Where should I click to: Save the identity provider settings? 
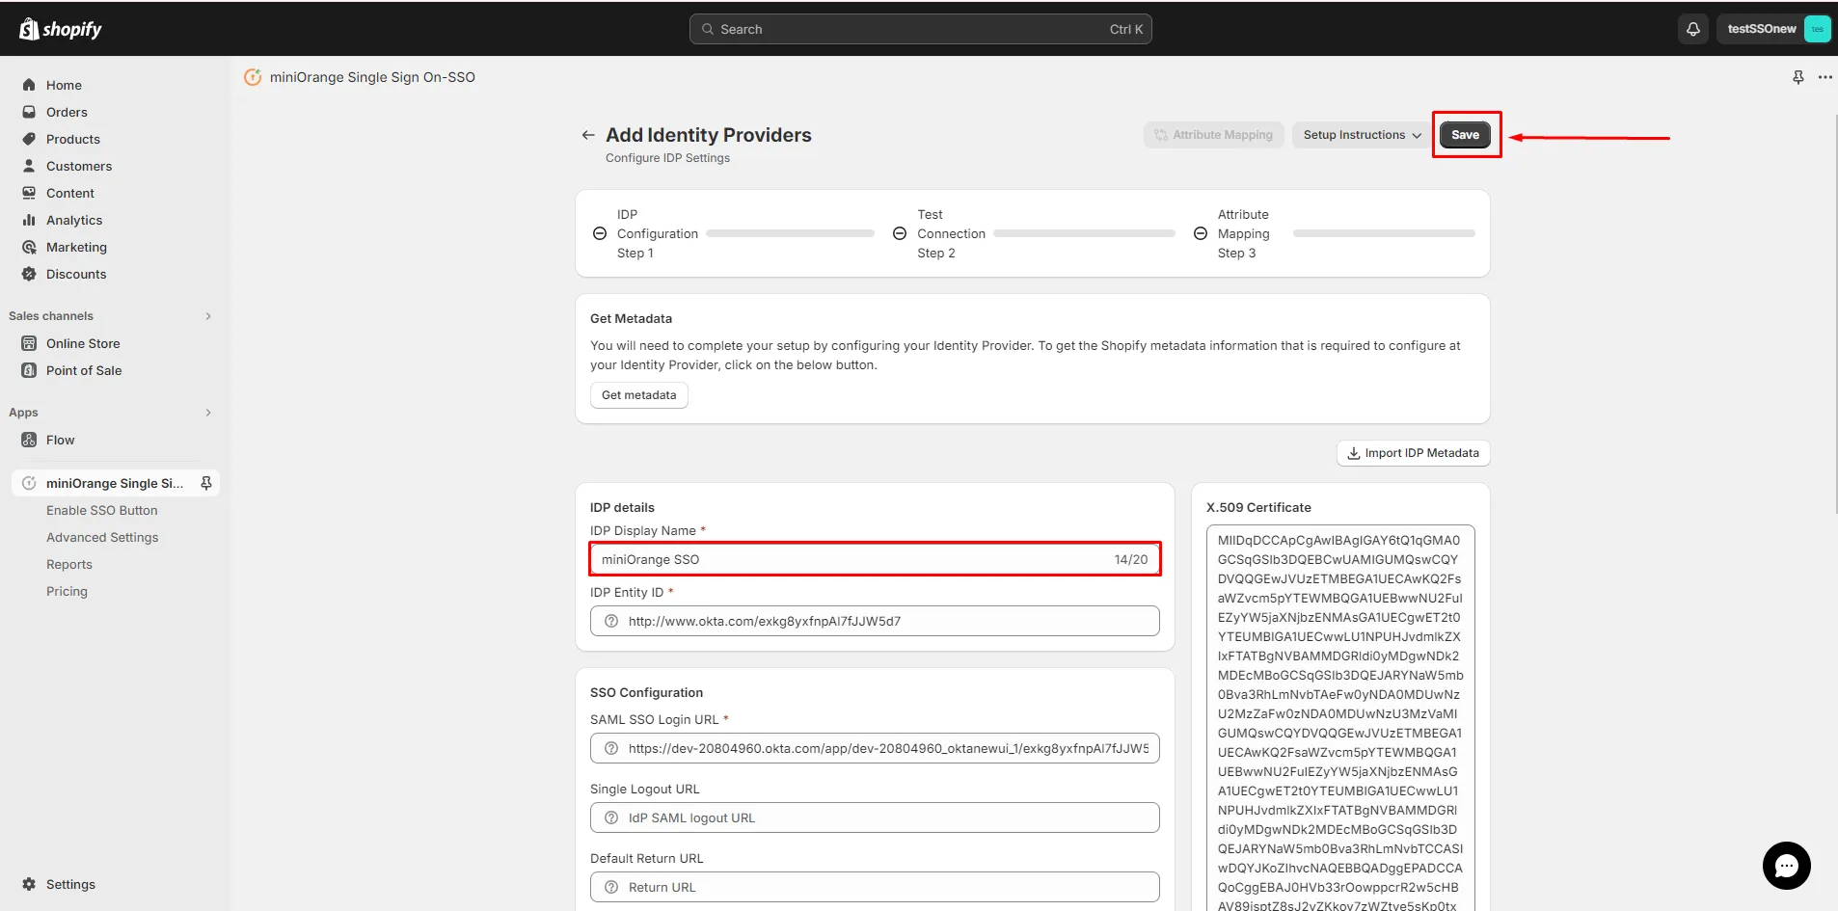[1465, 135]
